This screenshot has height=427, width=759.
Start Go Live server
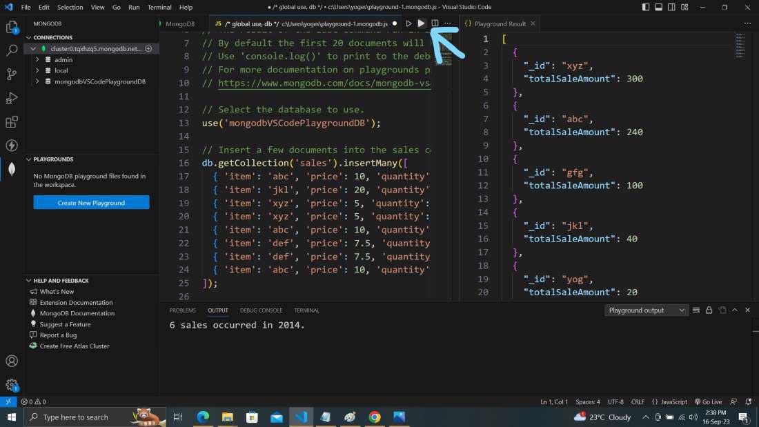click(708, 401)
